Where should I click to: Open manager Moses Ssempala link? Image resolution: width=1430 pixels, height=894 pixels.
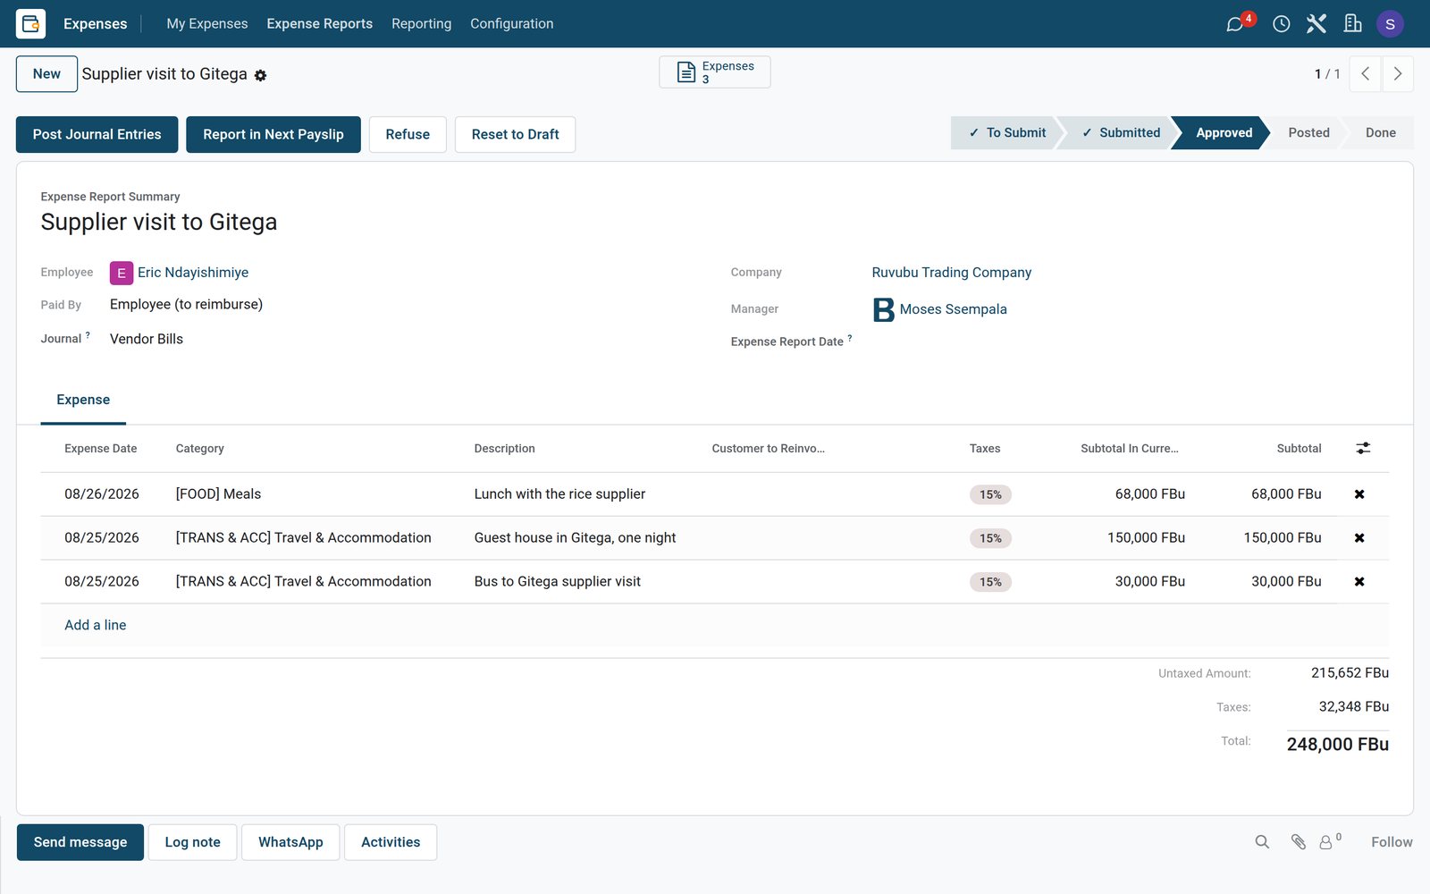point(953,309)
